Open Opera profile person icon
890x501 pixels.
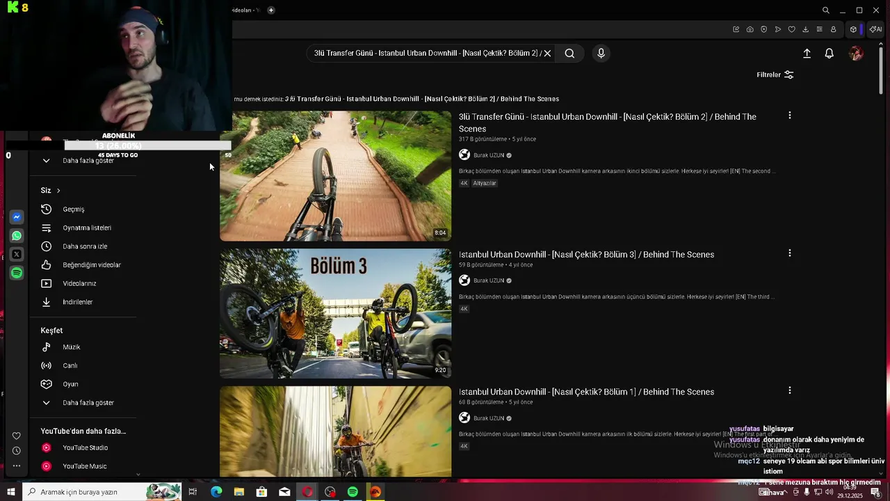click(x=833, y=29)
